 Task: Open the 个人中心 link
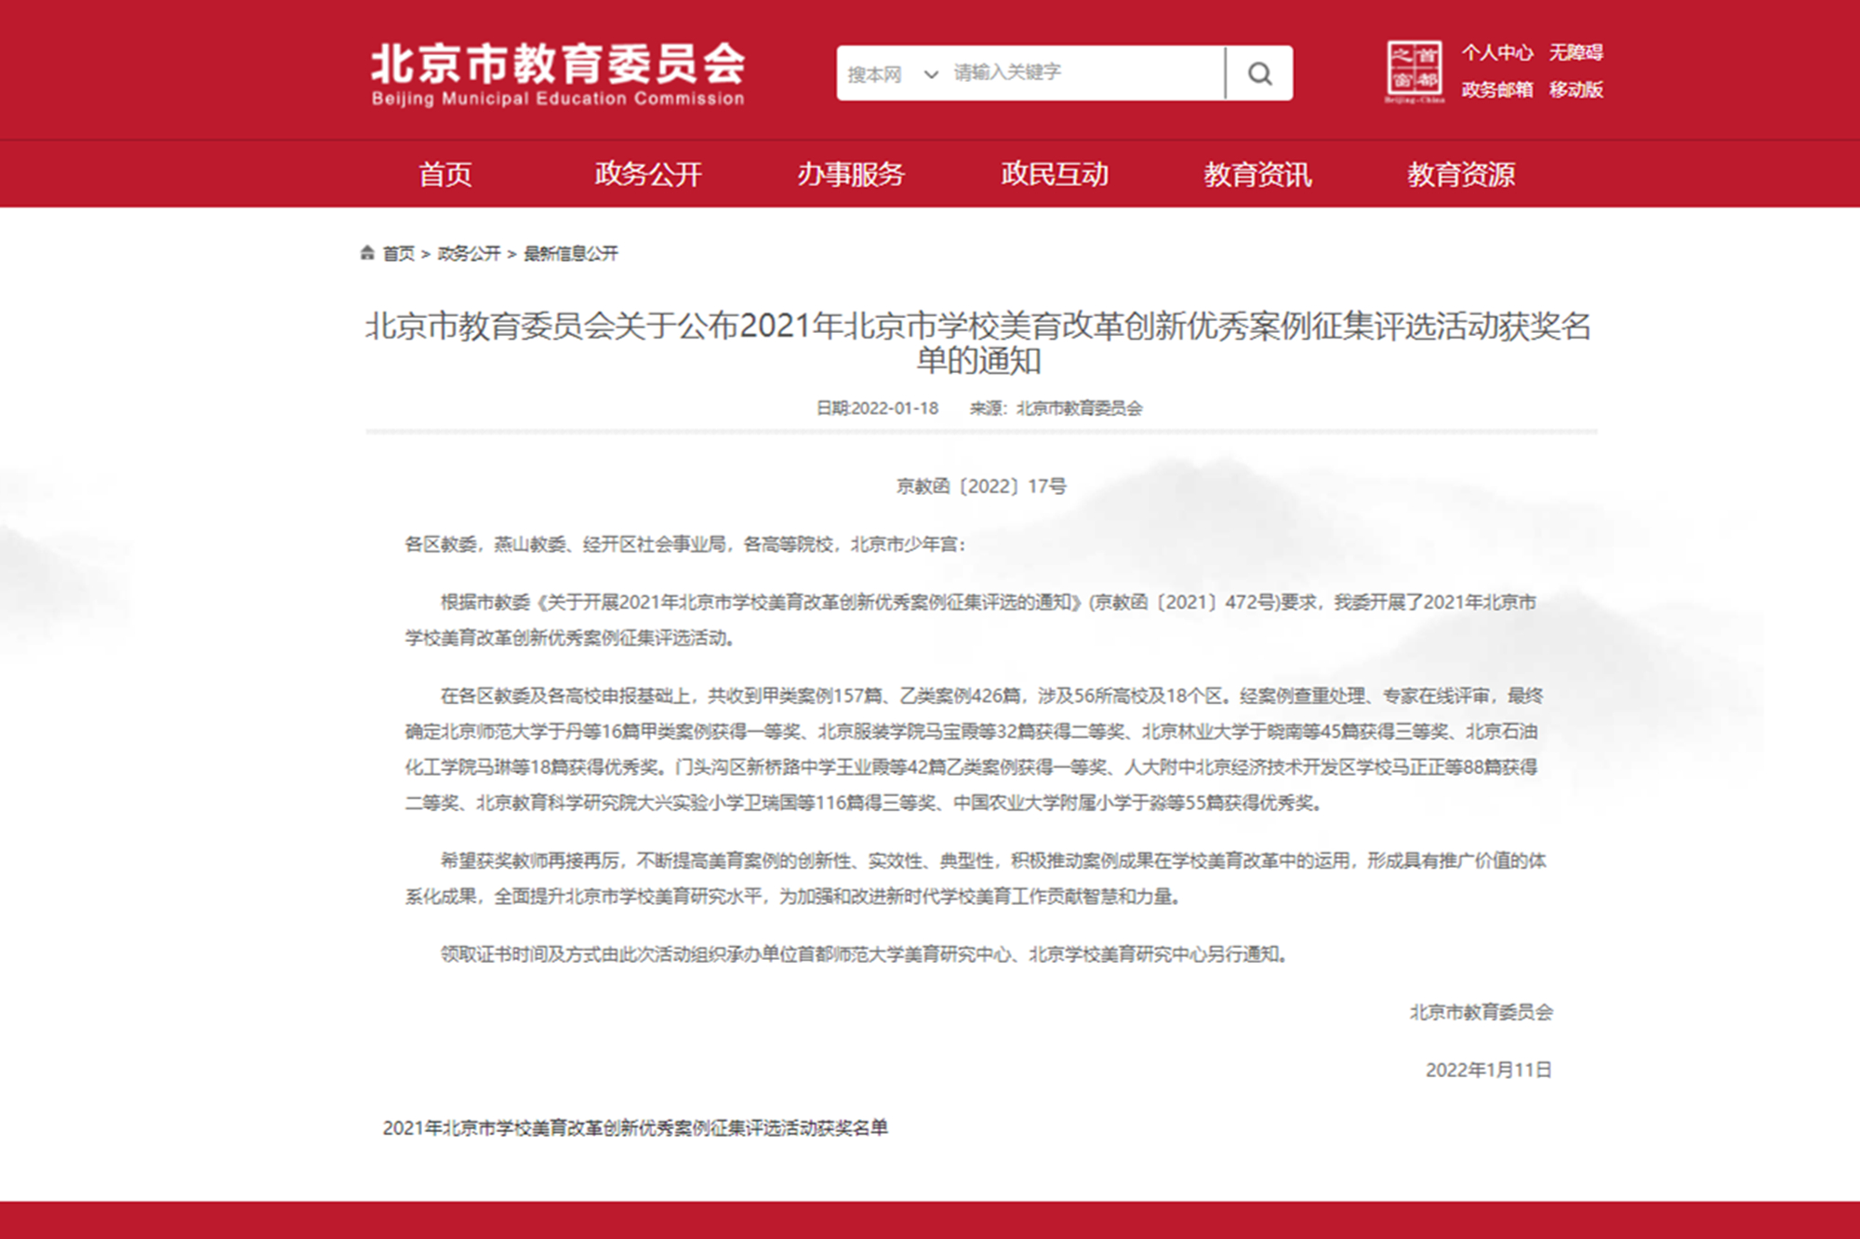click(1496, 53)
